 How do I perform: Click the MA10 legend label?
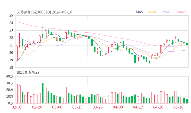(153, 12)
